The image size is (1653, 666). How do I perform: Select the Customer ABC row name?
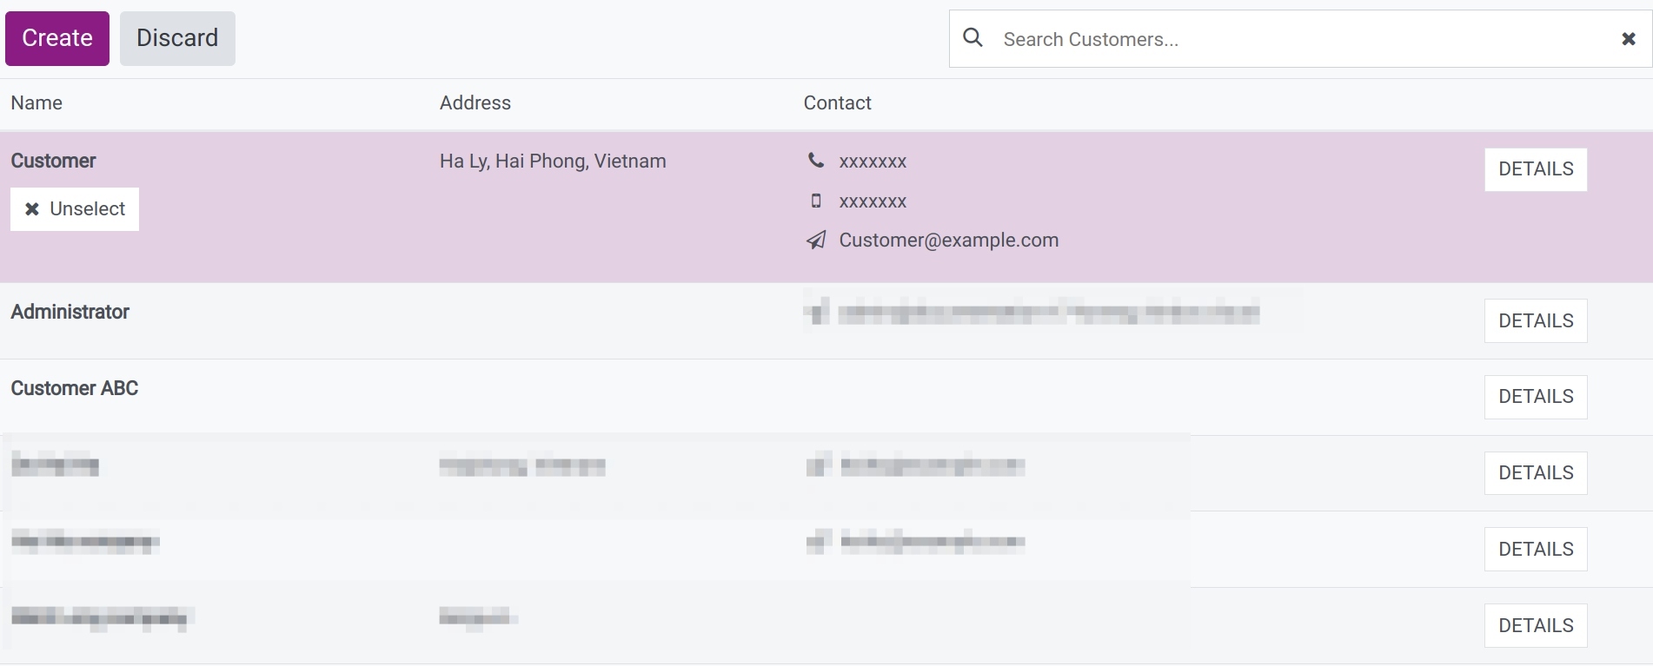click(x=75, y=388)
